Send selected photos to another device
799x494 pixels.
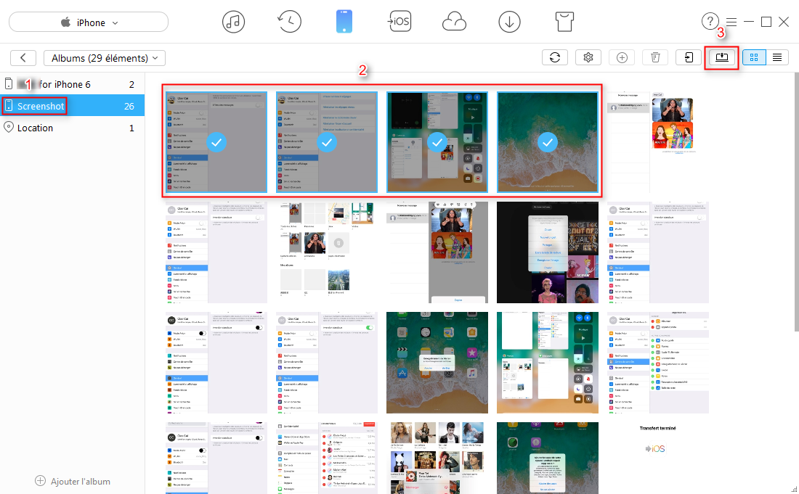689,57
